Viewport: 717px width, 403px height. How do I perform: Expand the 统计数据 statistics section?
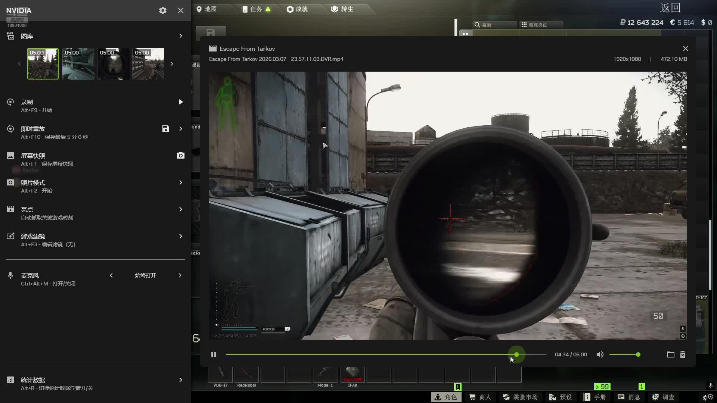point(181,380)
